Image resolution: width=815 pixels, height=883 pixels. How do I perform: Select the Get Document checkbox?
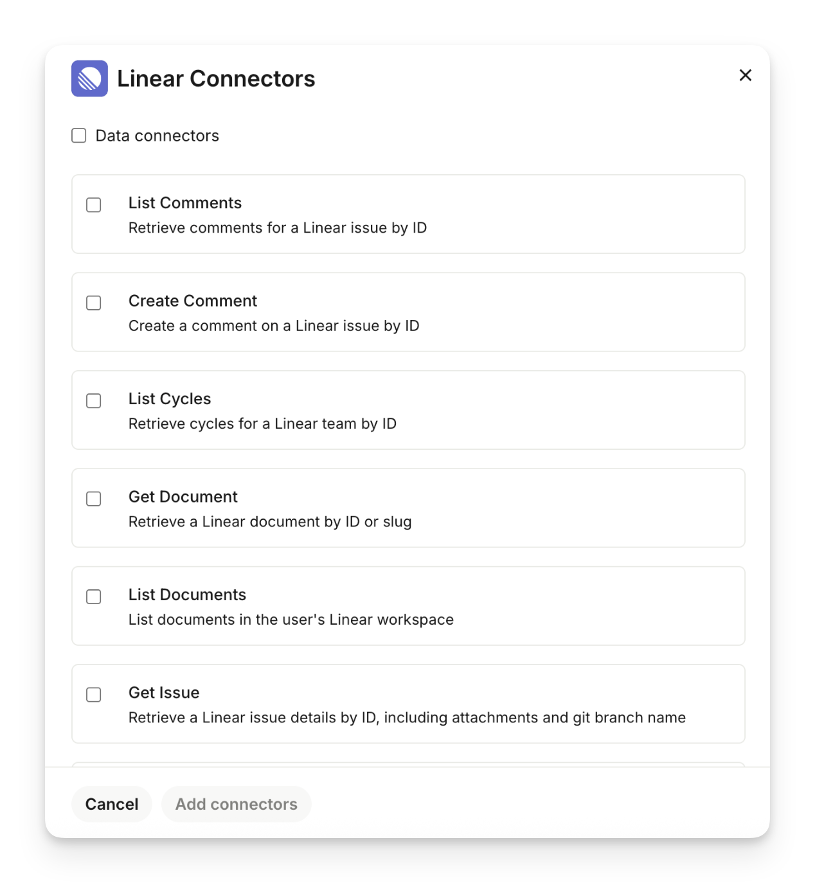[x=94, y=499]
